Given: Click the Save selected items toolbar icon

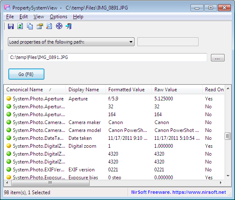Looking at the screenshot, I should pos(11,26).
